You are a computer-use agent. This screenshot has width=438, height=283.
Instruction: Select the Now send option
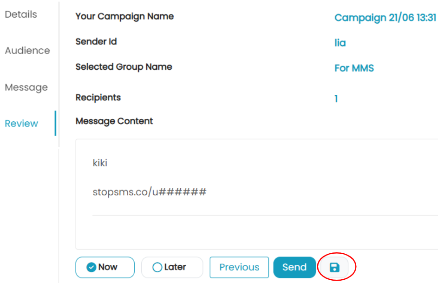point(105,267)
